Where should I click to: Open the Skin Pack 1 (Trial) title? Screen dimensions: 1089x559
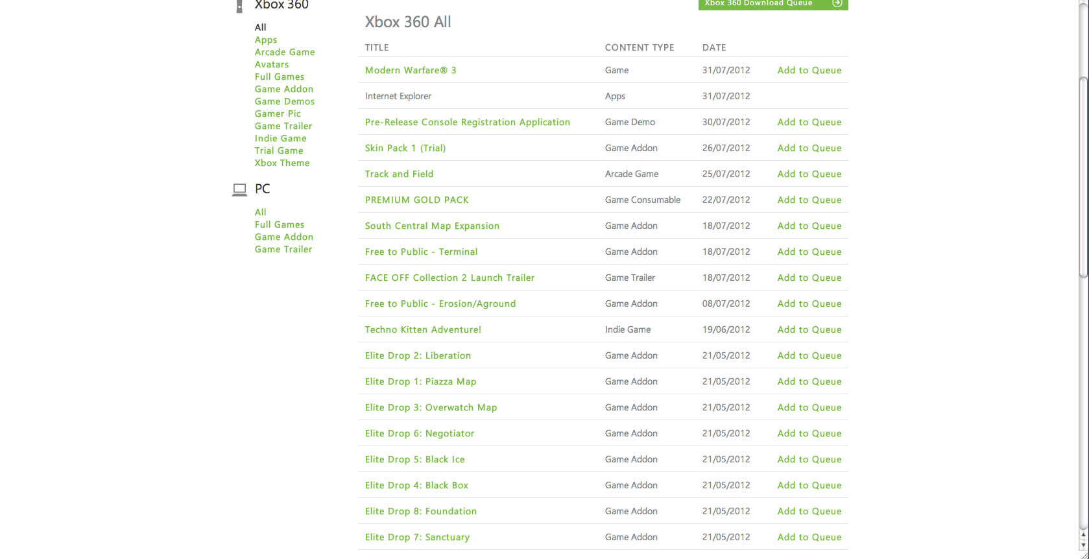point(405,148)
